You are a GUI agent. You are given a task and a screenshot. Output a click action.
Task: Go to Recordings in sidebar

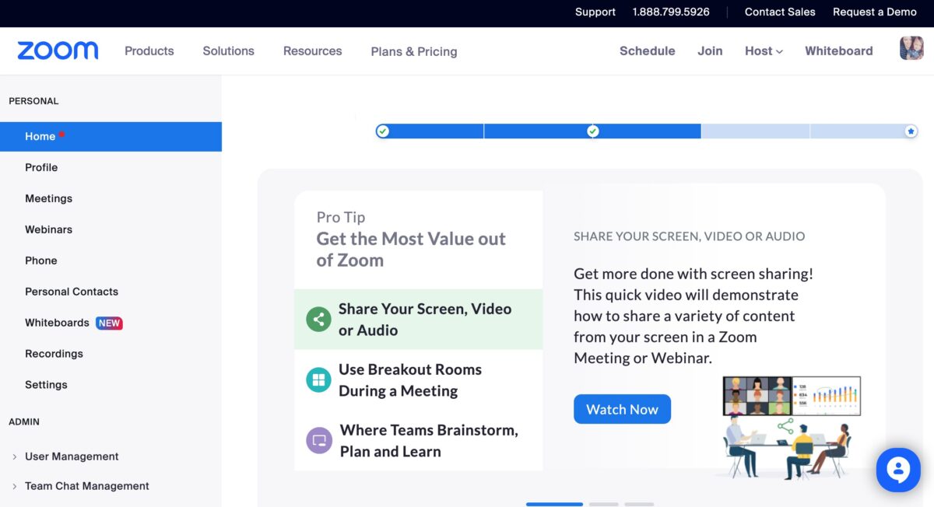tap(54, 354)
